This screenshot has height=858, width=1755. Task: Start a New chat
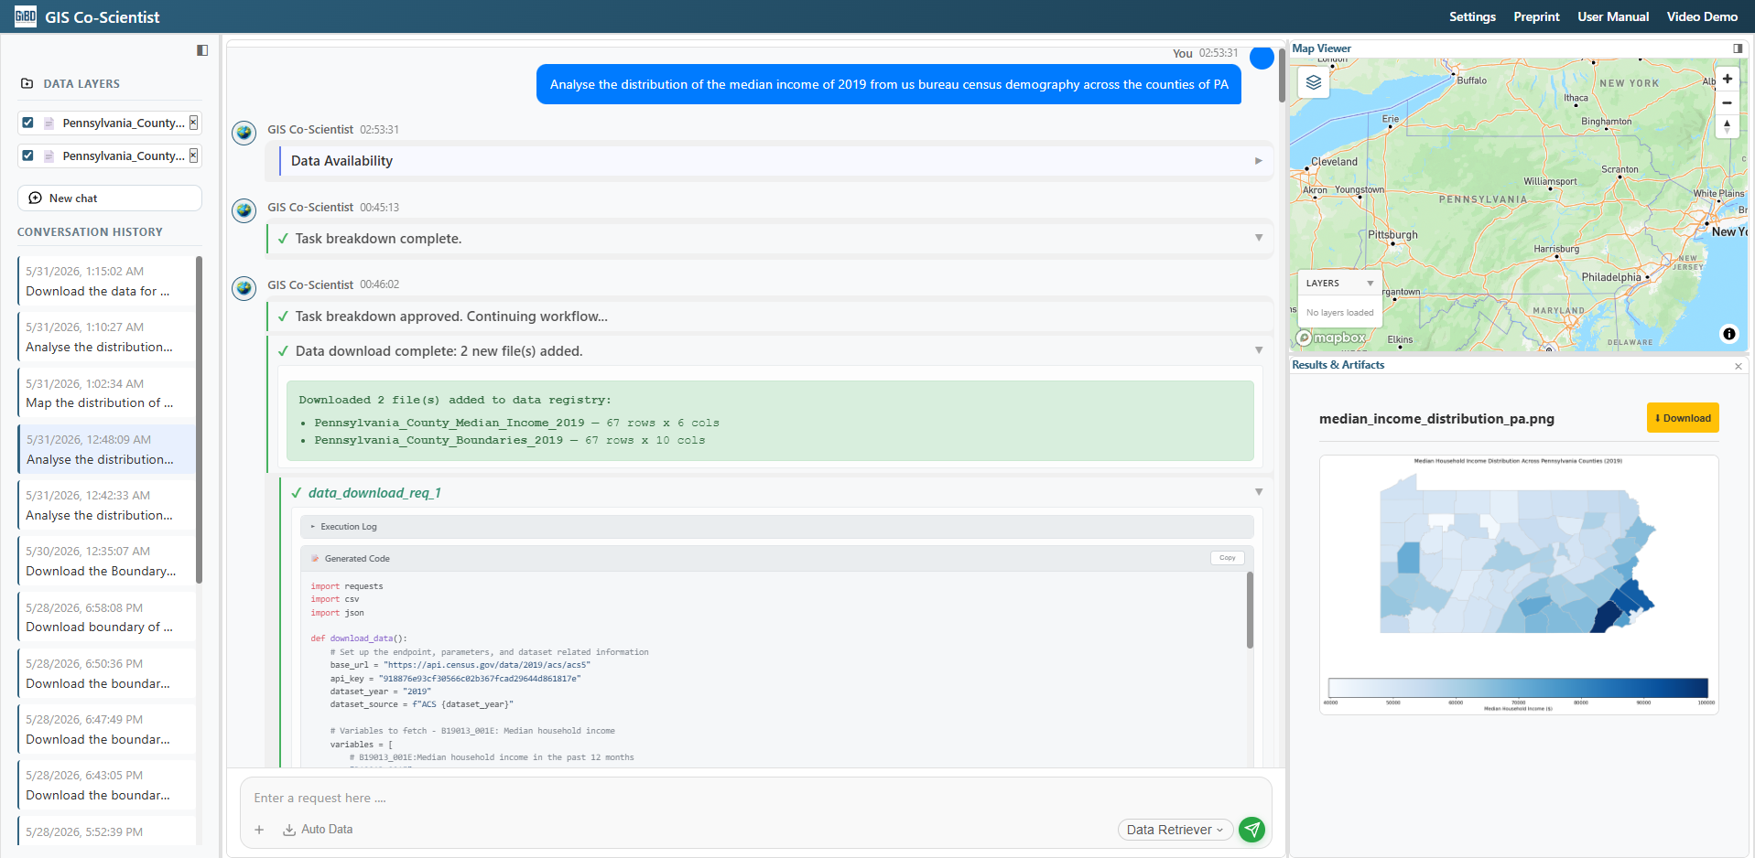[110, 198]
